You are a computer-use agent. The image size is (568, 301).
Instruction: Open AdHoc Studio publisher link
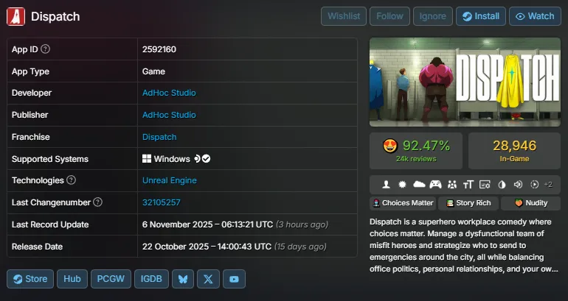(169, 115)
